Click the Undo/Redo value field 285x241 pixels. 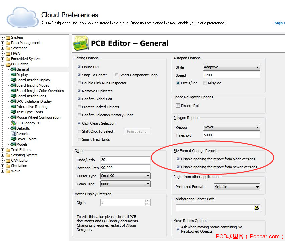click(x=125, y=160)
